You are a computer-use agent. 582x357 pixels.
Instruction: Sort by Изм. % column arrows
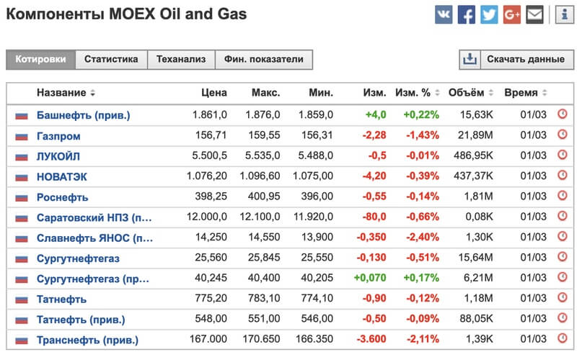[x=436, y=94]
